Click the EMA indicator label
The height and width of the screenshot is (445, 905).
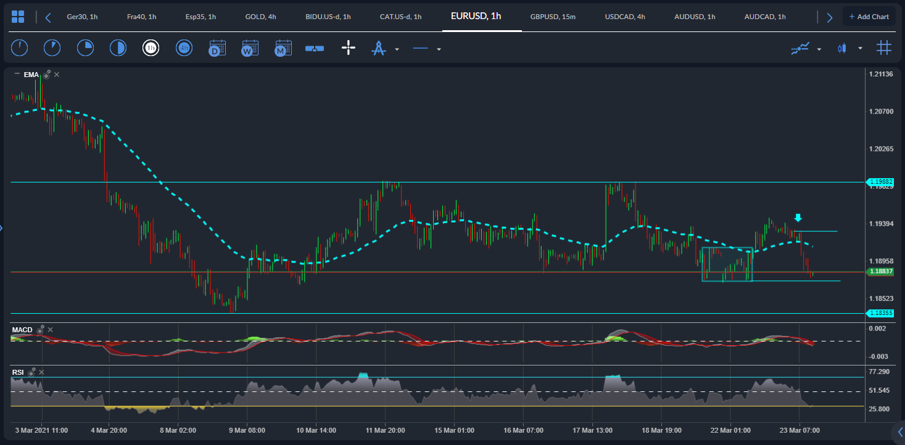(x=31, y=75)
